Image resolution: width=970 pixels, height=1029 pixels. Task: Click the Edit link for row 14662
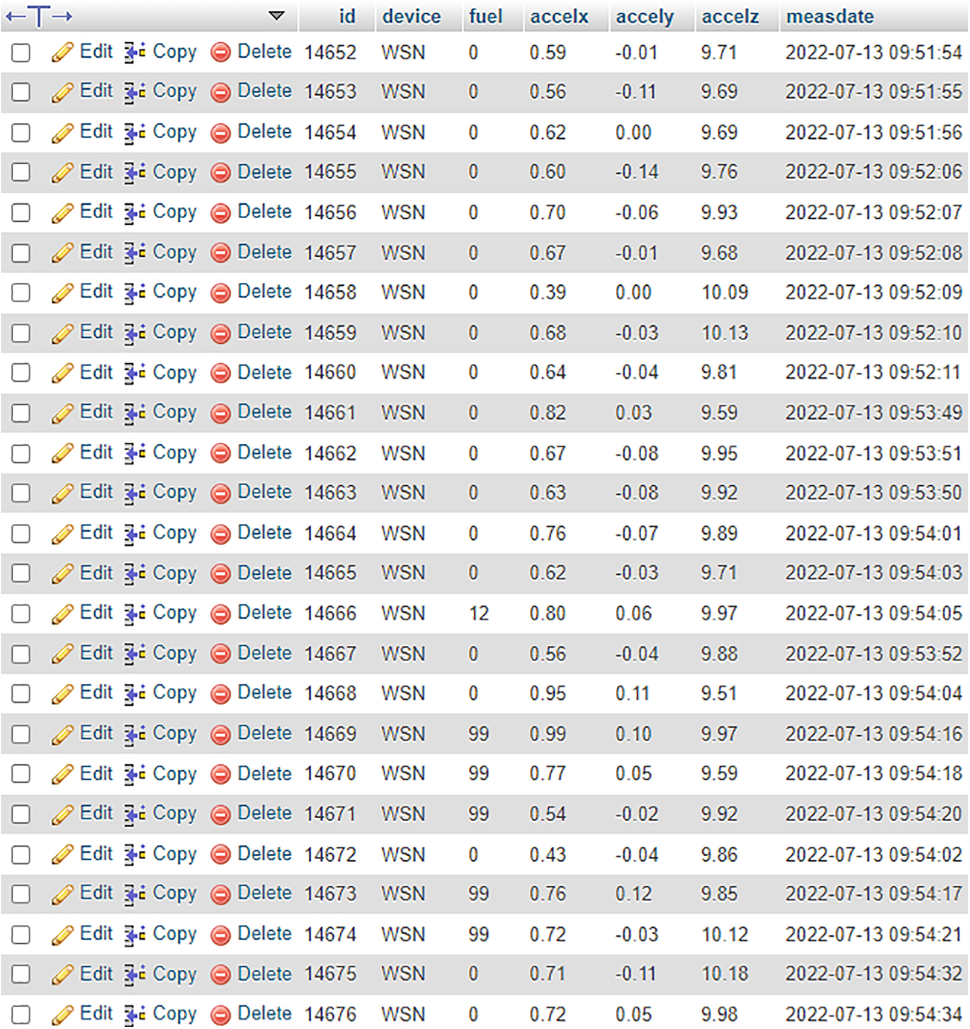pos(96,453)
